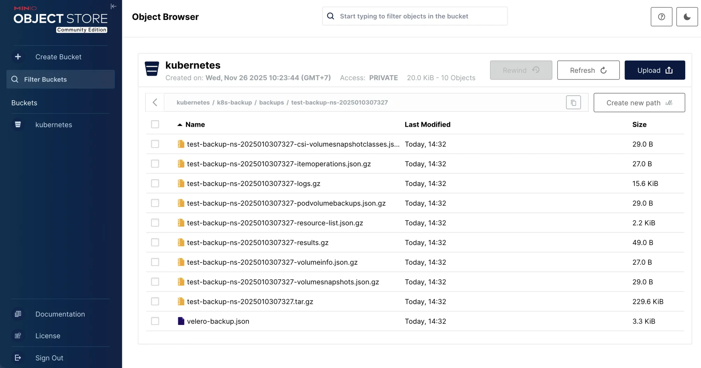Copy the current path with the copy icon
Screen dimensions: 701x368
(x=573, y=102)
